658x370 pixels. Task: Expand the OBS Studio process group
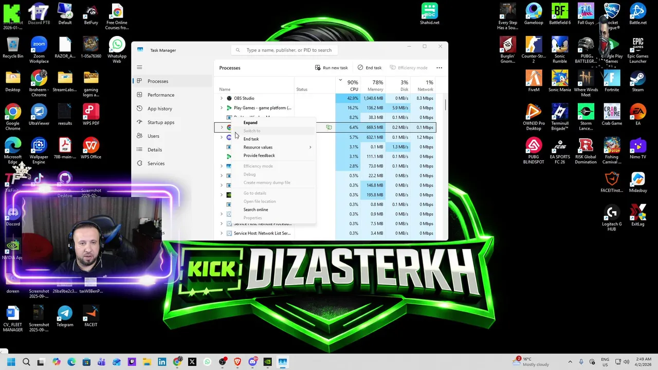tap(222, 98)
